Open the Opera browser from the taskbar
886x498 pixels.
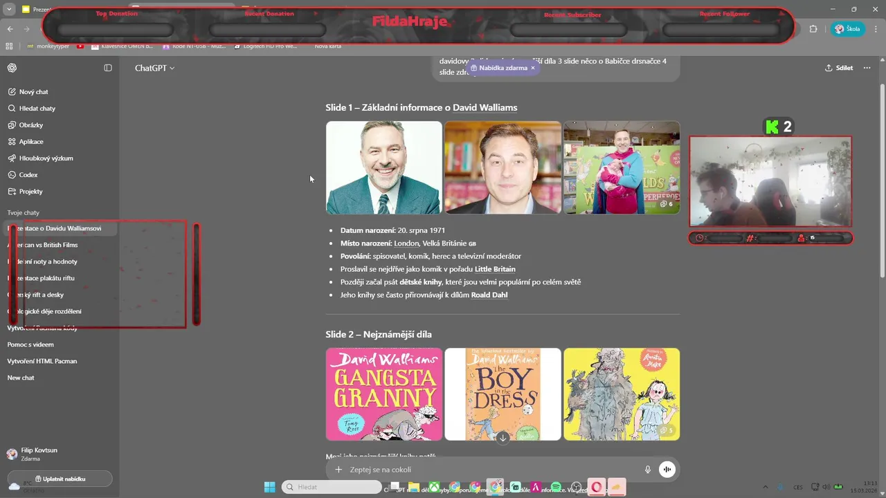[596, 487]
